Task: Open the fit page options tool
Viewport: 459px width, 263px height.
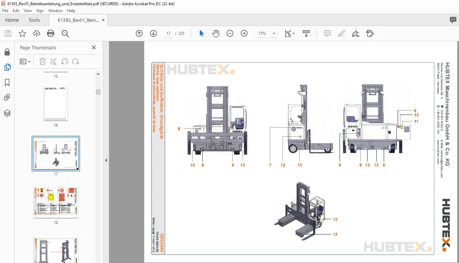Action: pyautogui.click(x=289, y=33)
